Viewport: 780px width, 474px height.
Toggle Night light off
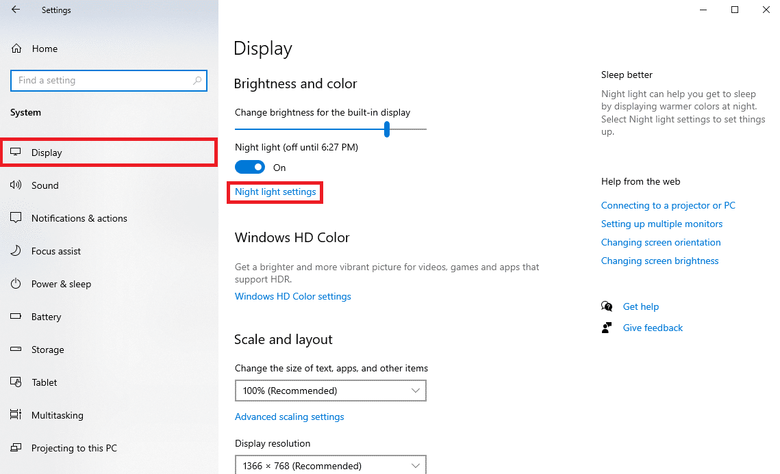click(x=249, y=166)
